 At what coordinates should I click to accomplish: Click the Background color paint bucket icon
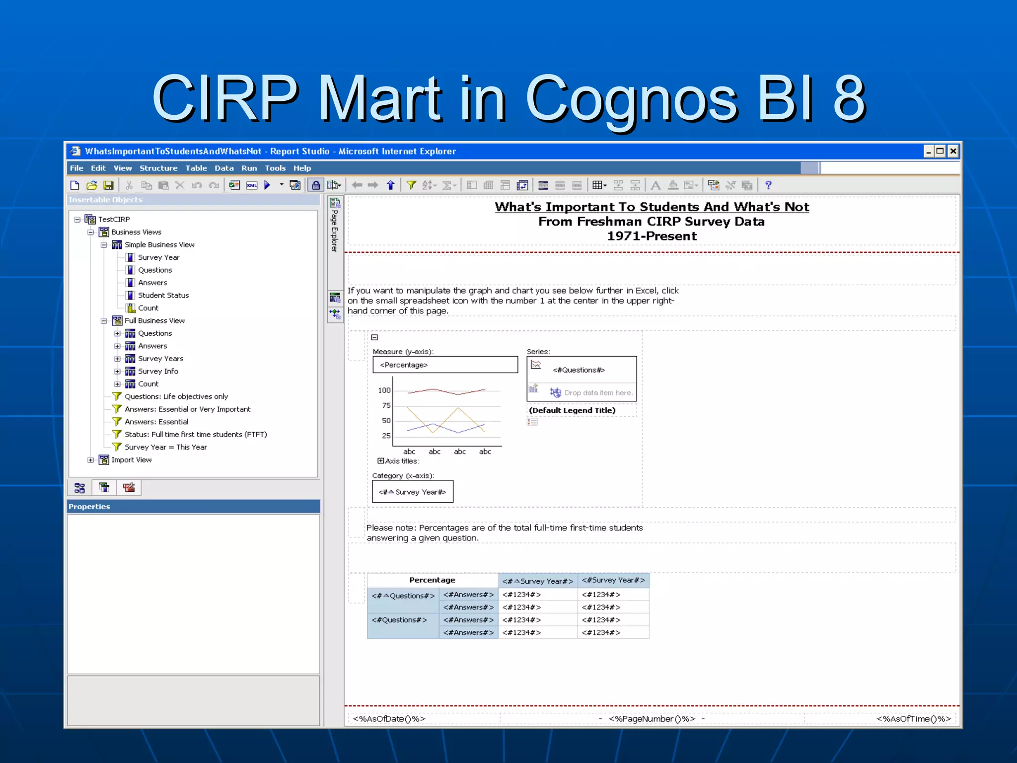coord(673,185)
